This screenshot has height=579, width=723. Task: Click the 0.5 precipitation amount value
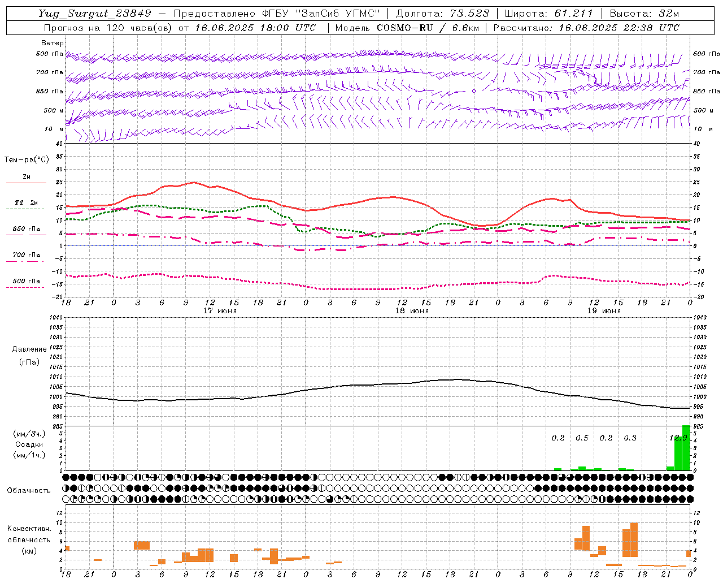point(582,438)
